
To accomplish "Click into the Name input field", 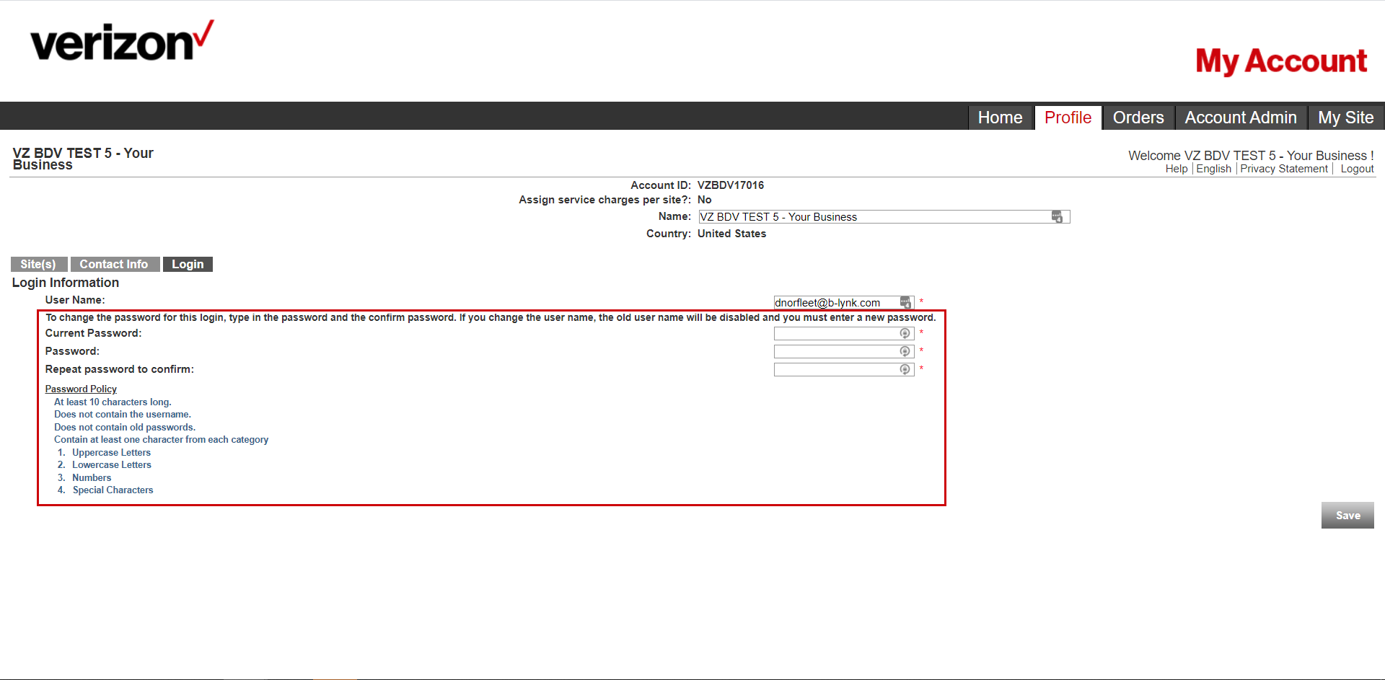I will point(884,216).
